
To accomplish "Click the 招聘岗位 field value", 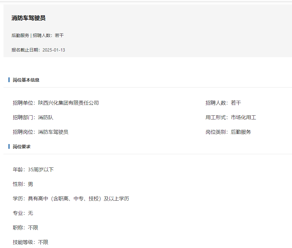I will pos(53,132).
